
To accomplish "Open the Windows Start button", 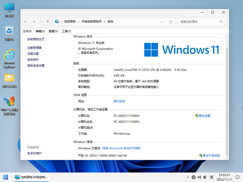I will [6, 177].
